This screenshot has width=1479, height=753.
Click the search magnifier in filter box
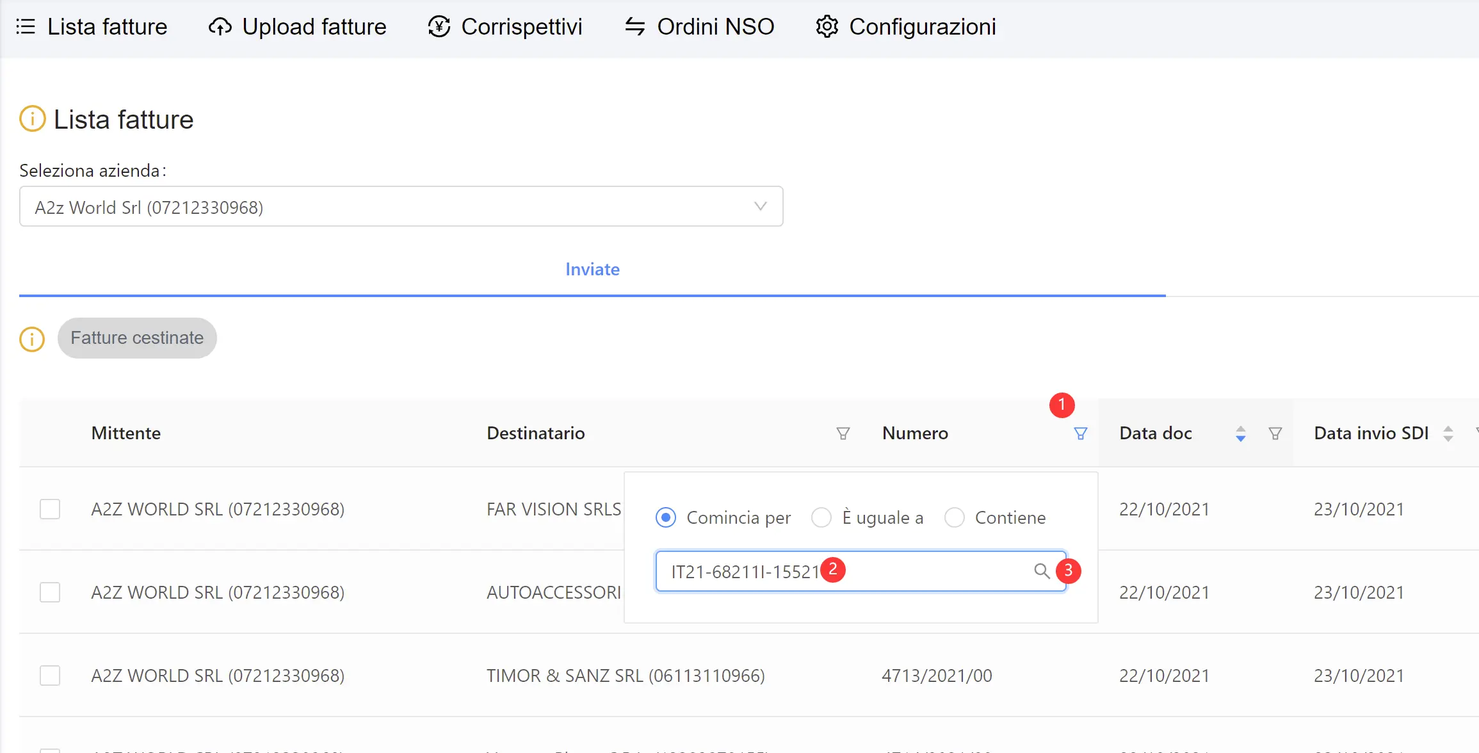pyautogui.click(x=1042, y=571)
